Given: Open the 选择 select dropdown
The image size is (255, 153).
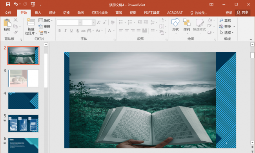Looking at the screenshot, I should (x=227, y=33).
